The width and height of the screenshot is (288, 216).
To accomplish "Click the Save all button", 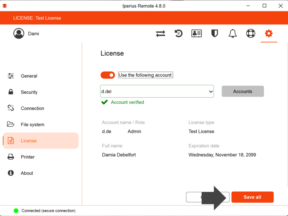I will pyautogui.click(x=253, y=197).
